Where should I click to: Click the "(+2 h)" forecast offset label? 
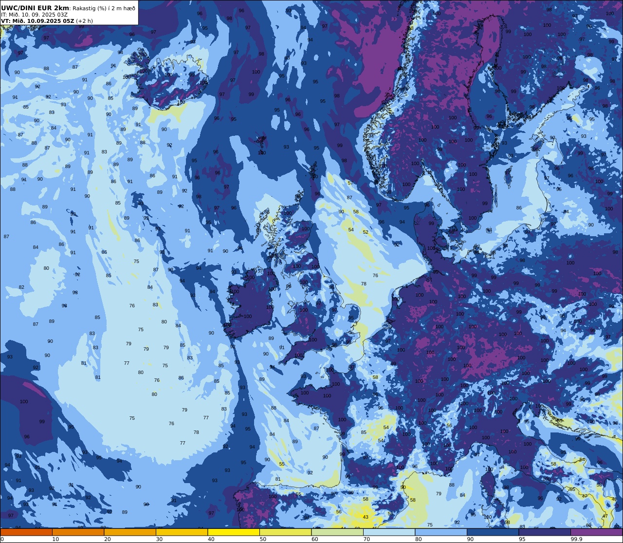point(84,21)
